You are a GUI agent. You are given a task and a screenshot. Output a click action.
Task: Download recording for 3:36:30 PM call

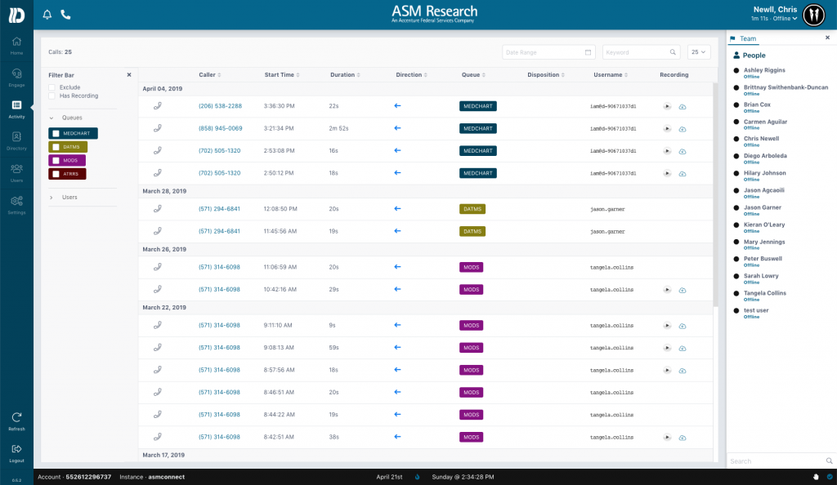tap(683, 107)
